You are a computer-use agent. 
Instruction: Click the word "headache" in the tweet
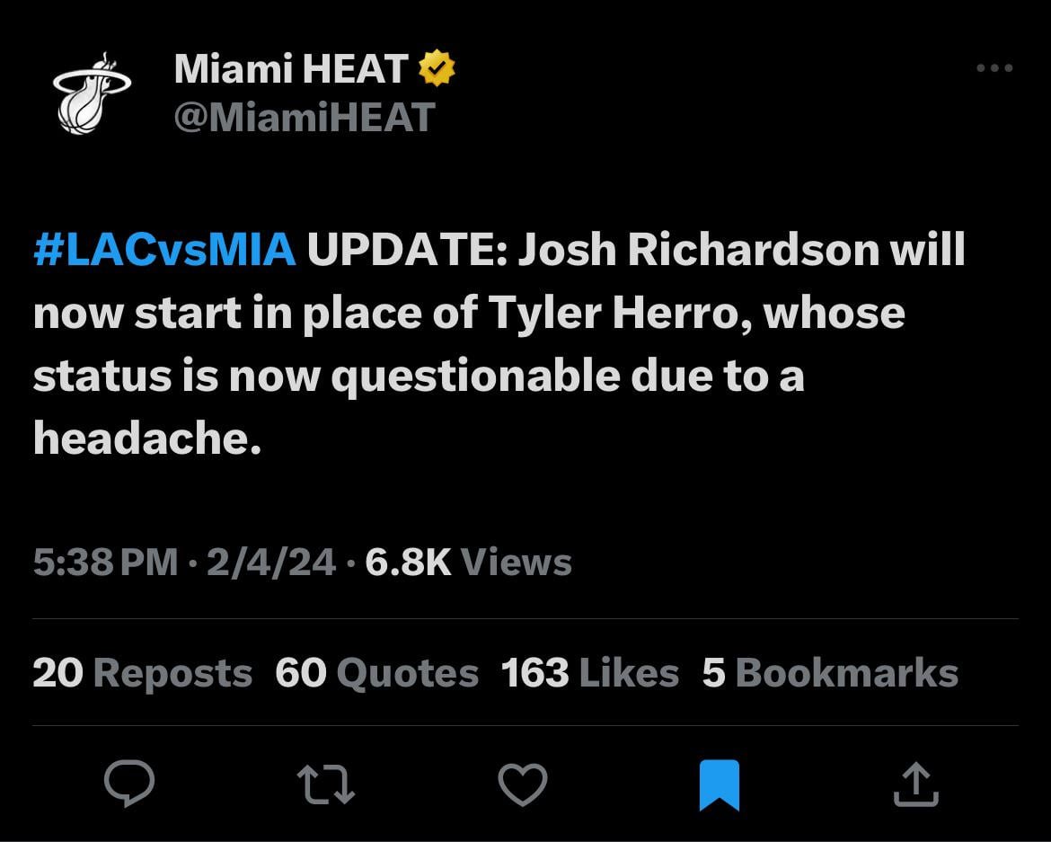(141, 439)
